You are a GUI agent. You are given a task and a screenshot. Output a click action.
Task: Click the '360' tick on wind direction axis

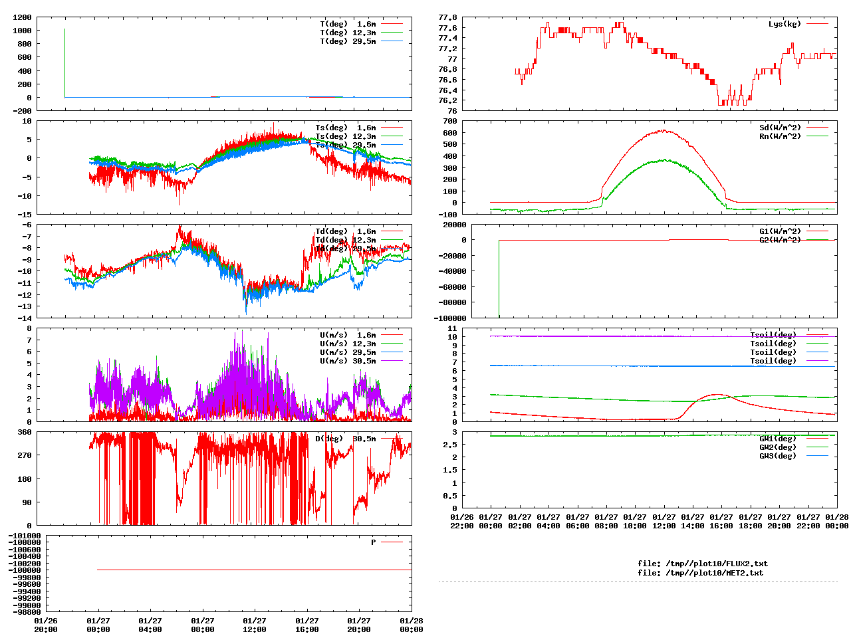(x=25, y=432)
